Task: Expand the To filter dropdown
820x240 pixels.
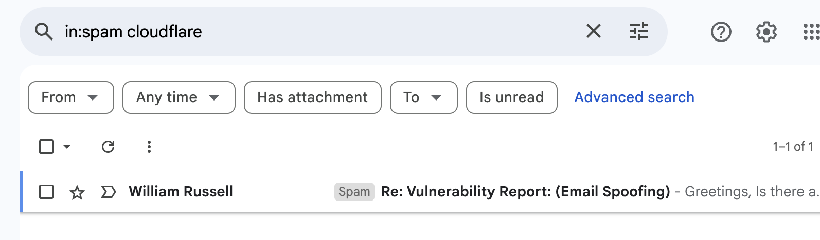Action: 423,97
